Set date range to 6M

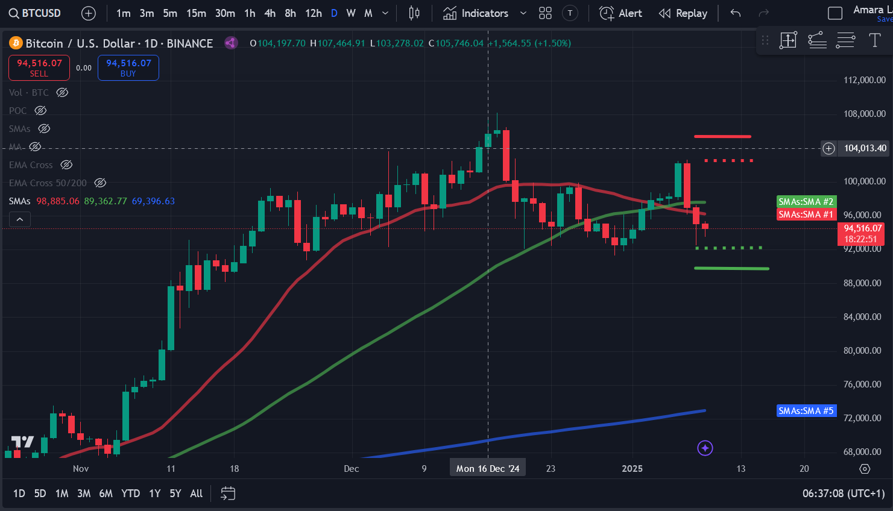point(106,494)
